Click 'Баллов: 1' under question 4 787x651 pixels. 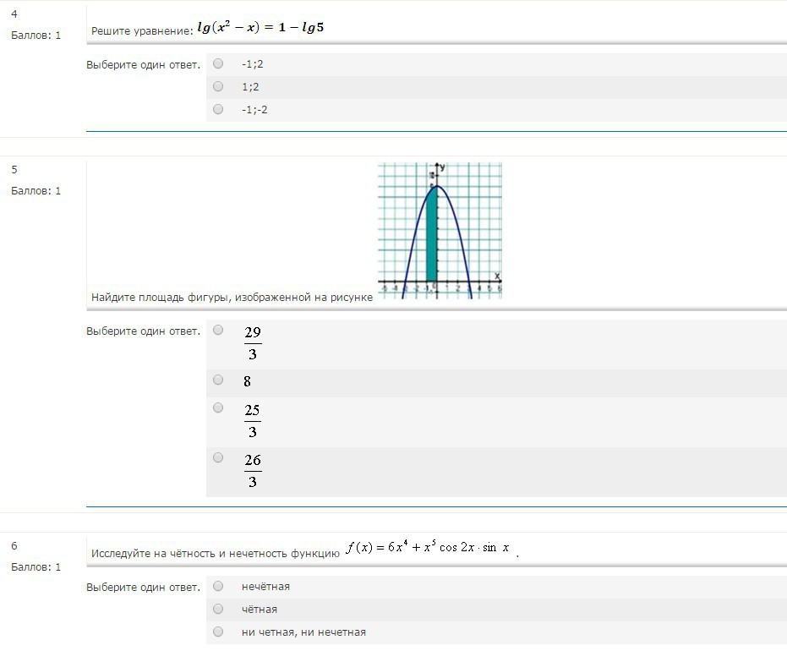click(36, 36)
